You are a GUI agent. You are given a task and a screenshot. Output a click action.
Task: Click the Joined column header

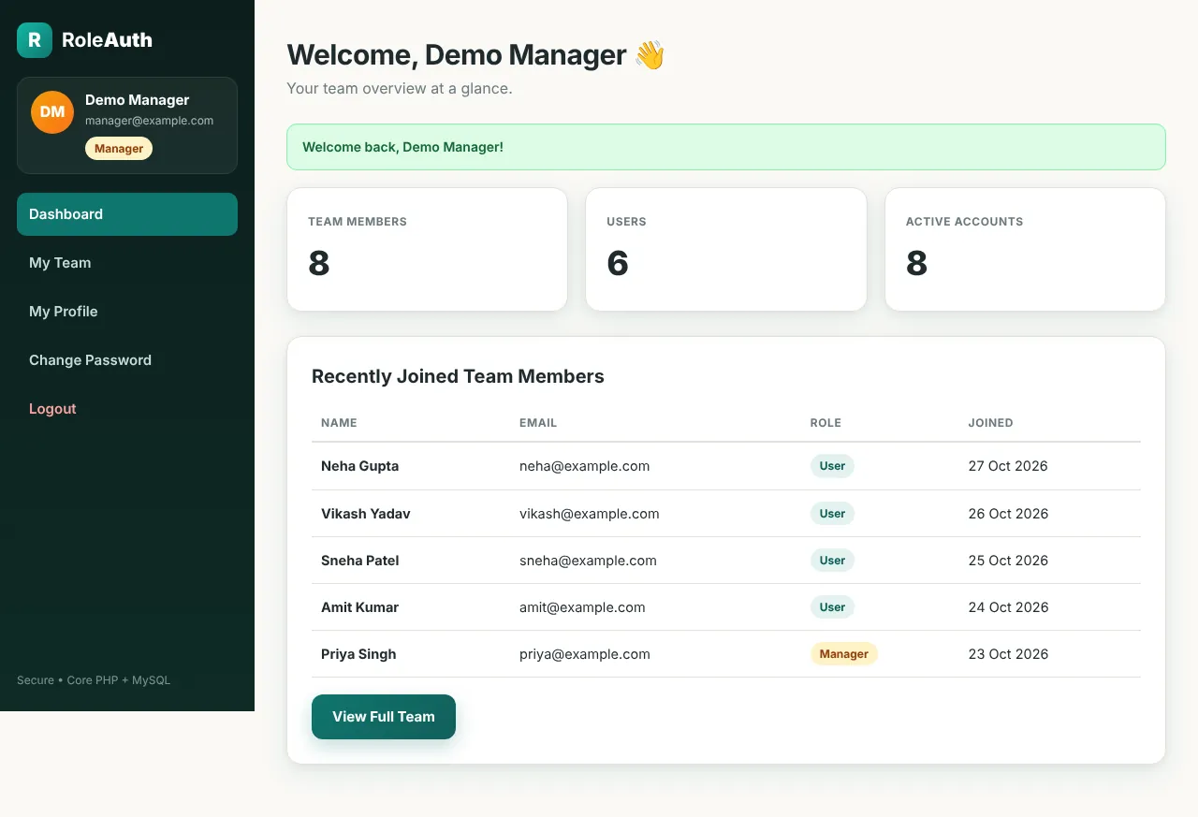[990, 423]
